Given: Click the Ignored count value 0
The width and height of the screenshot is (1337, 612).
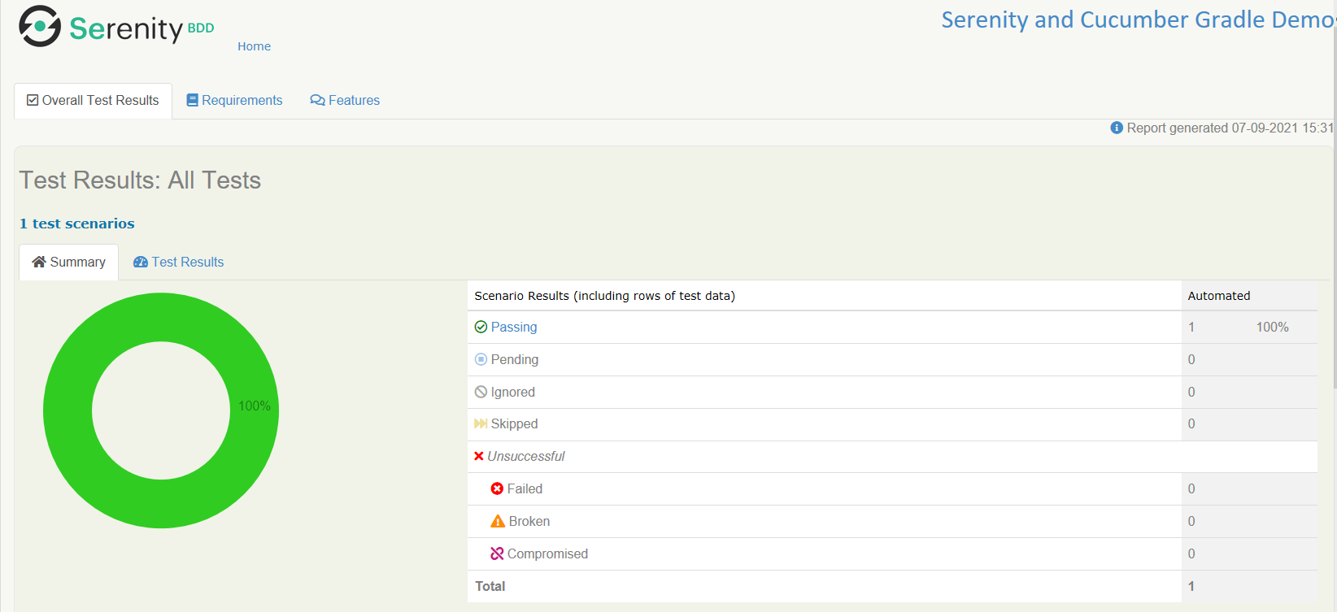Looking at the screenshot, I should pos(1191,392).
